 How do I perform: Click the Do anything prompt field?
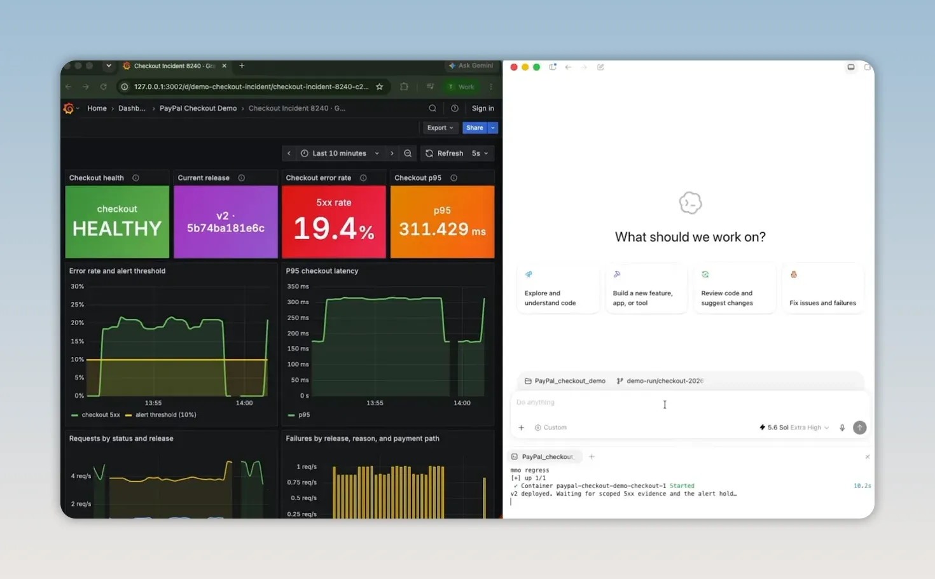pyautogui.click(x=689, y=403)
